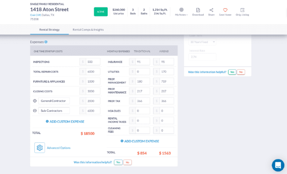Remove the Sub-Contractors expense row
This screenshot has width=287, height=174.
click(35, 111)
